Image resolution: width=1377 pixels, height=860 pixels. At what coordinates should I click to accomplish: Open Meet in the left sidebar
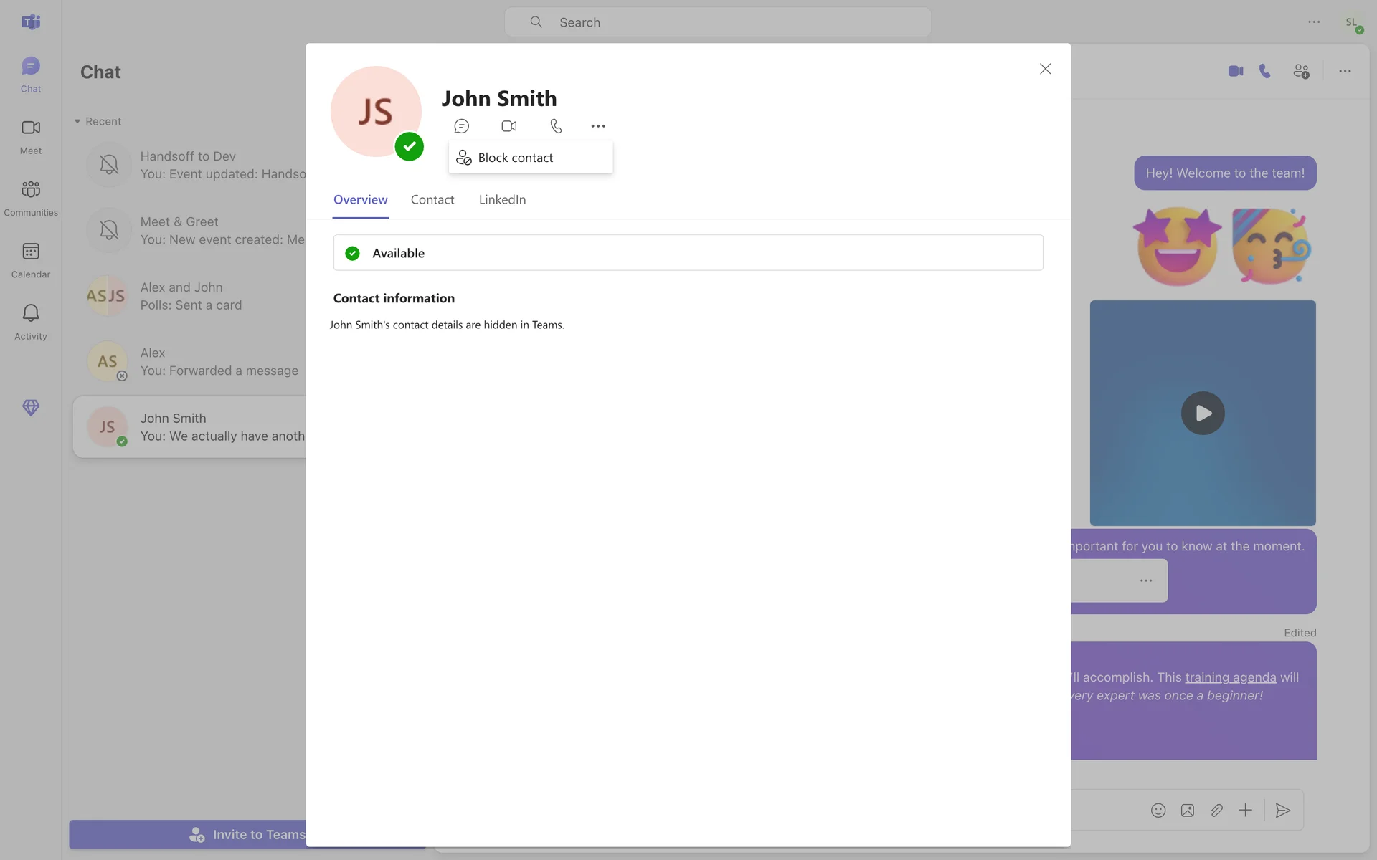click(x=31, y=136)
